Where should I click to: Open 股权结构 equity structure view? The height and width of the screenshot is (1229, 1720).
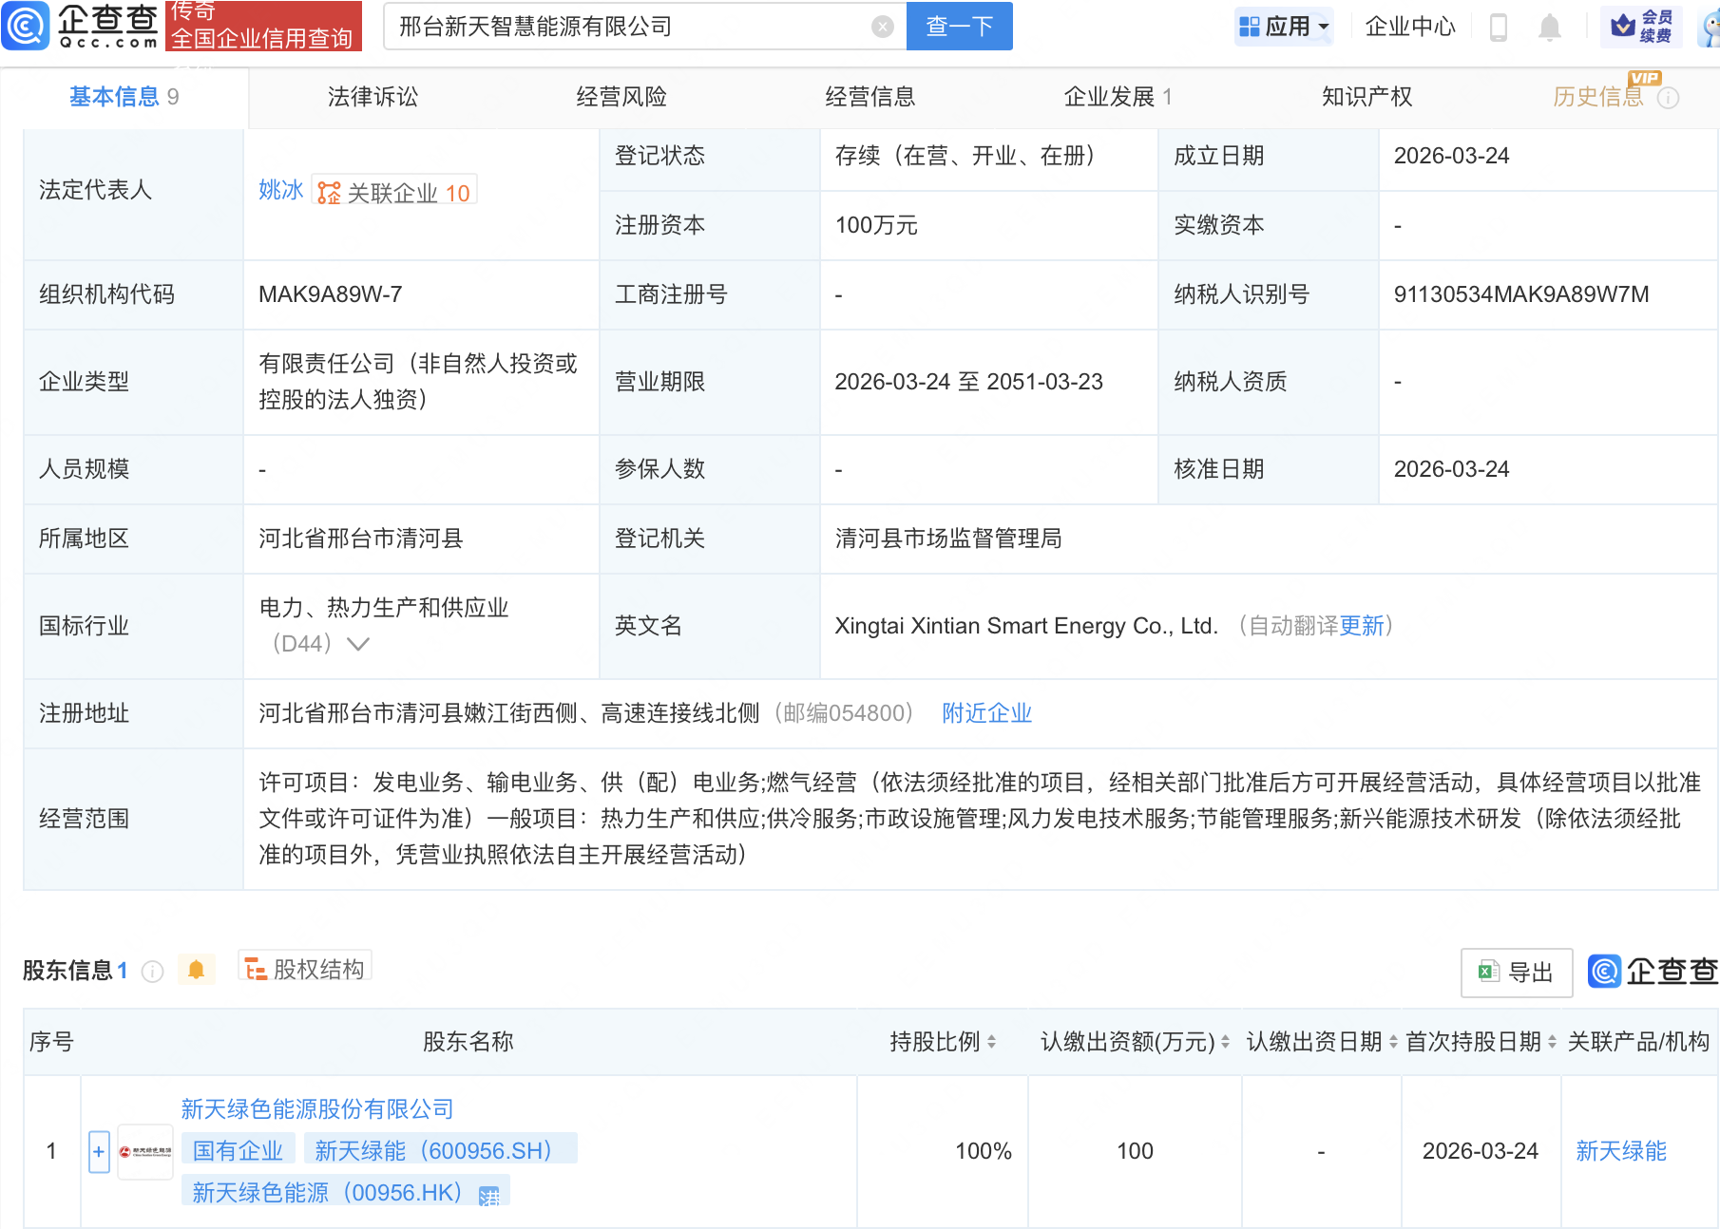point(304,967)
